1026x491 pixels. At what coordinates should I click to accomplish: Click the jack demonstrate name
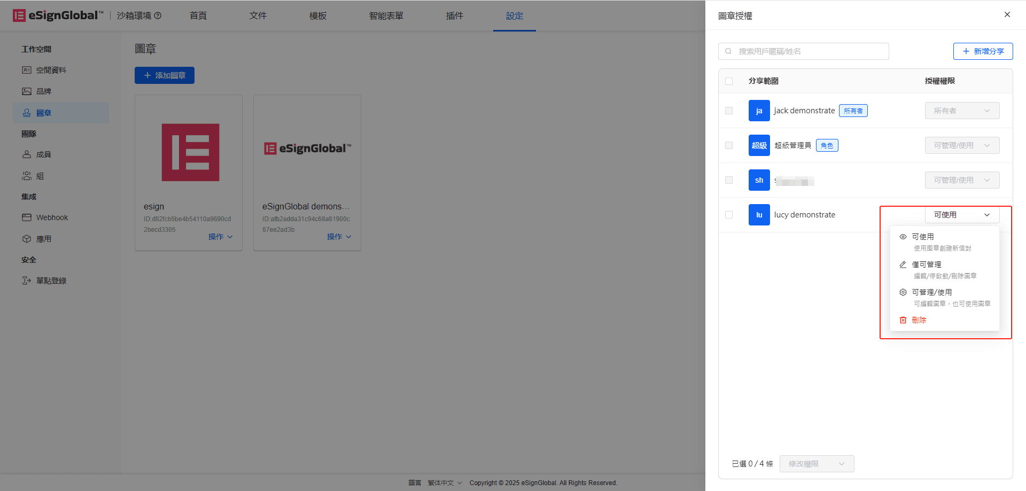coord(804,111)
